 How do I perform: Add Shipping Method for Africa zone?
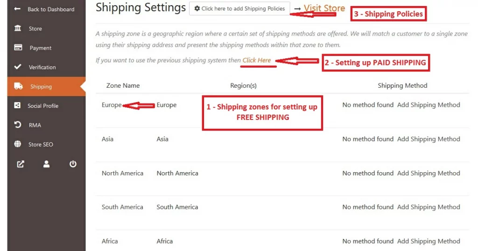point(429,241)
